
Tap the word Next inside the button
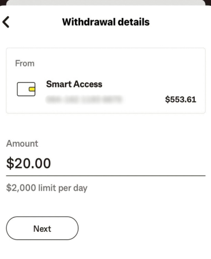tap(42, 229)
